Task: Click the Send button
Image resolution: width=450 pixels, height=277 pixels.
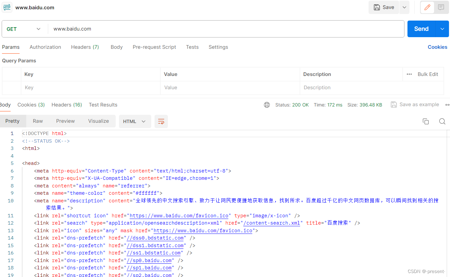Action: (x=421, y=29)
